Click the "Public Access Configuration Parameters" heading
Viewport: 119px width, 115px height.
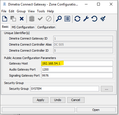(30, 58)
